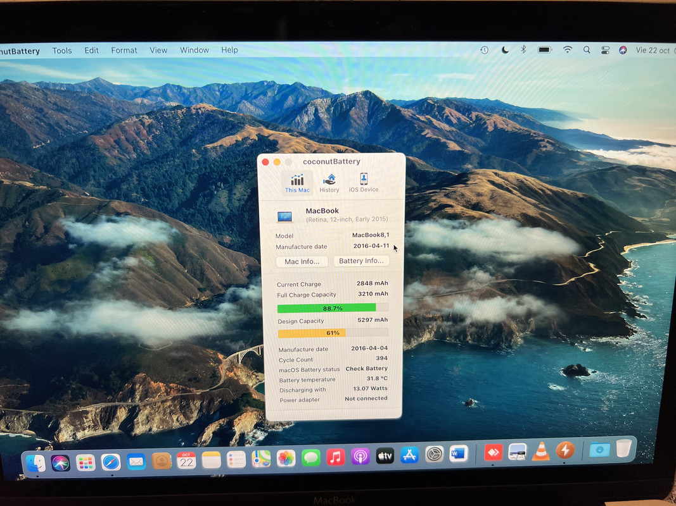
Task: Click the battery status menu bar icon
Action: 545,50
